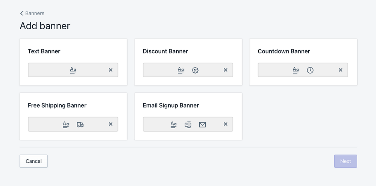376x186 pixels.
Task: Click the email envelope icon
Action: click(202, 124)
